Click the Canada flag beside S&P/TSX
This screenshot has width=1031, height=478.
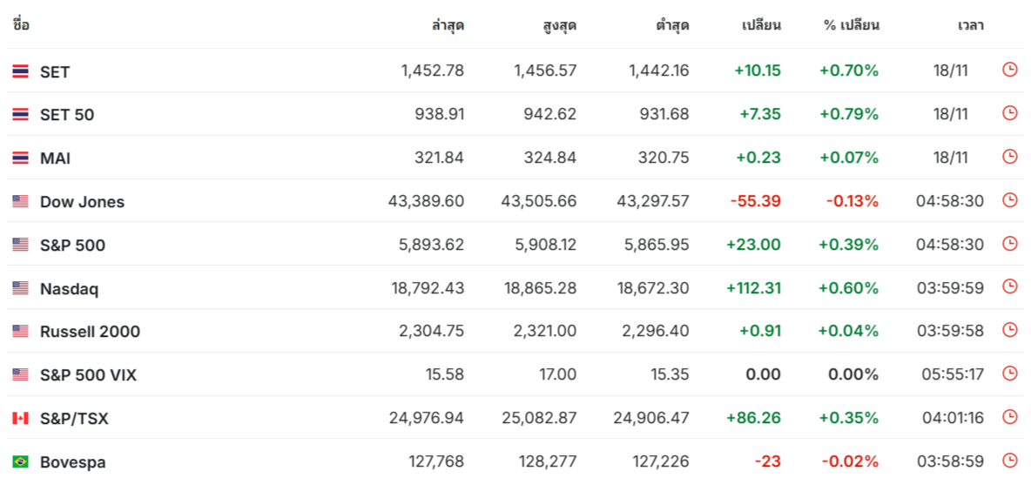20,418
